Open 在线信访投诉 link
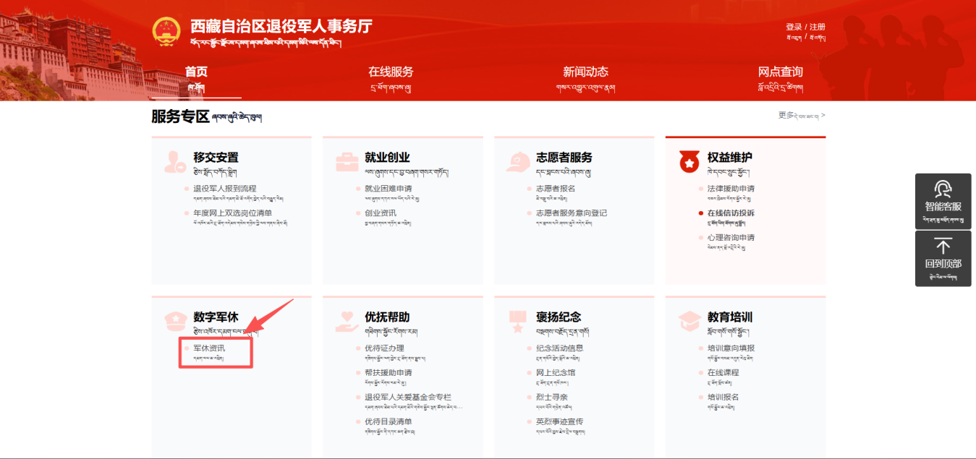 click(731, 213)
